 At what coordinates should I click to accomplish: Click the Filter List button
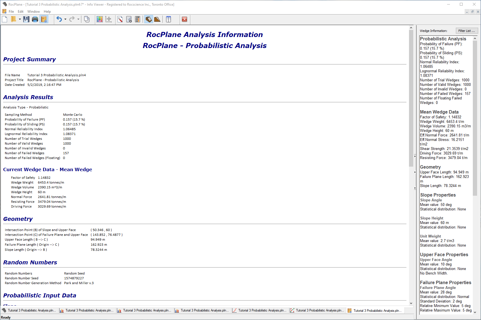click(x=467, y=31)
